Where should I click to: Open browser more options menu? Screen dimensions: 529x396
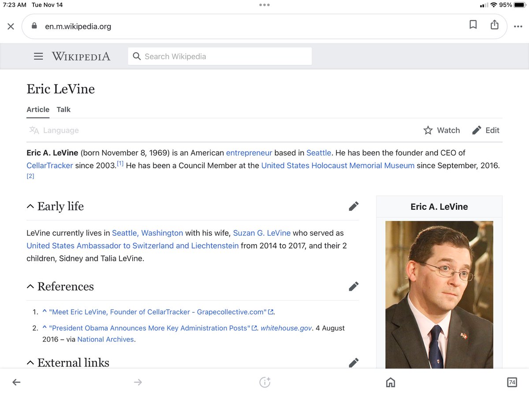pyautogui.click(x=518, y=26)
